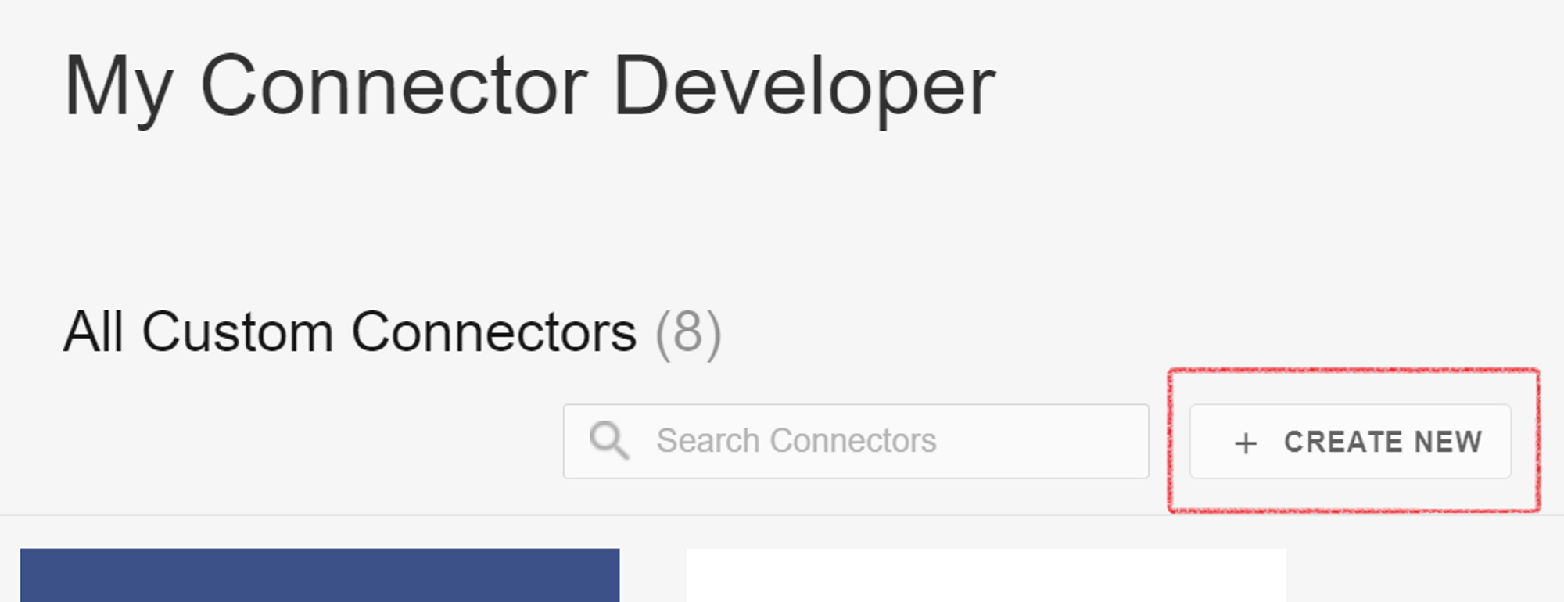The height and width of the screenshot is (602, 1564).
Task: Click the (8) connector count
Action: click(x=688, y=334)
